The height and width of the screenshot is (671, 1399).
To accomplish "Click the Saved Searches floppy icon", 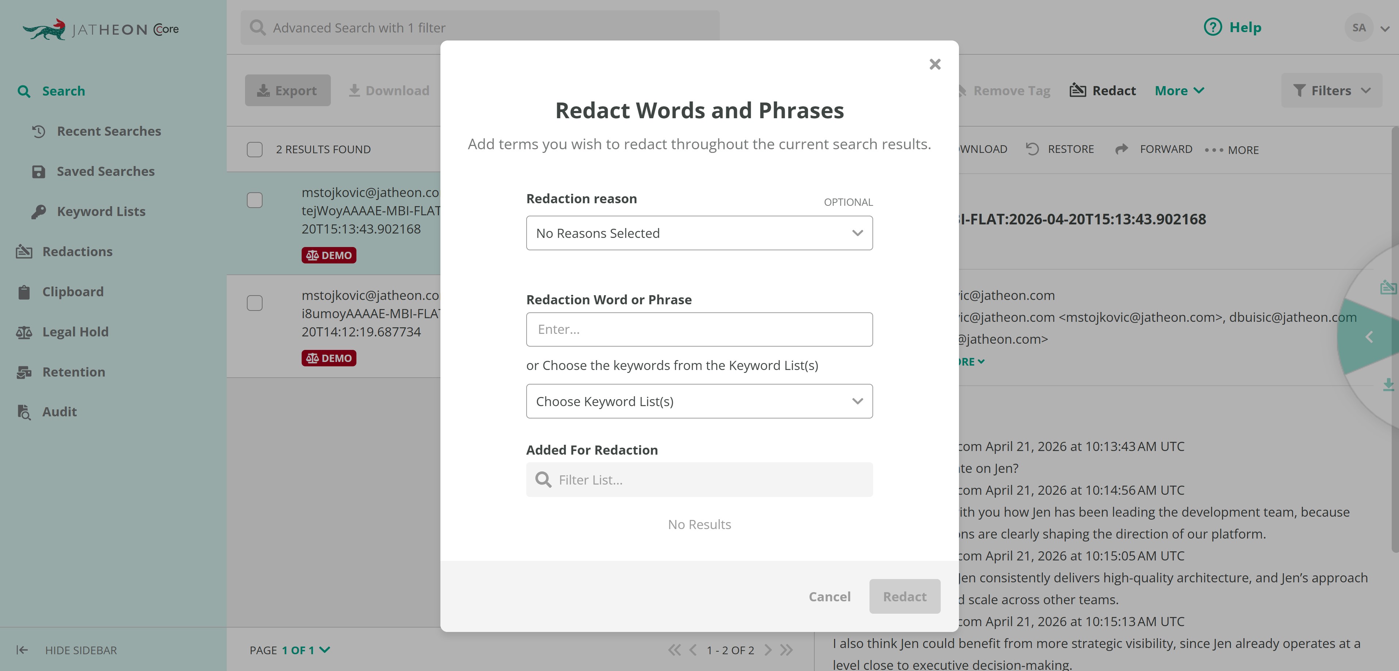I will [x=39, y=171].
